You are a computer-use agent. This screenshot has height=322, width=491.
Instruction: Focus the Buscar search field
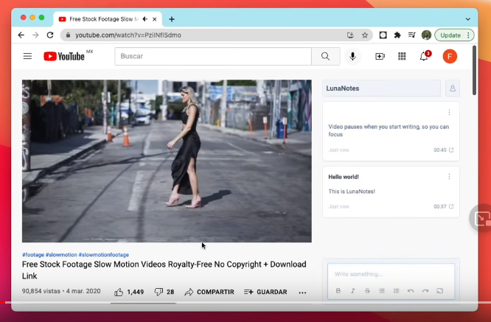point(213,56)
